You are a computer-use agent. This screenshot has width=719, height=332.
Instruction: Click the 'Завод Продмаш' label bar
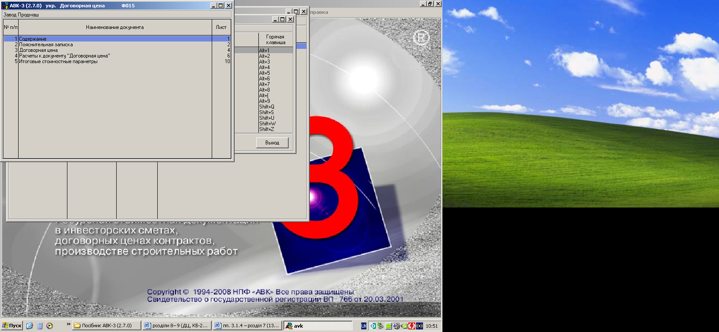coord(117,15)
